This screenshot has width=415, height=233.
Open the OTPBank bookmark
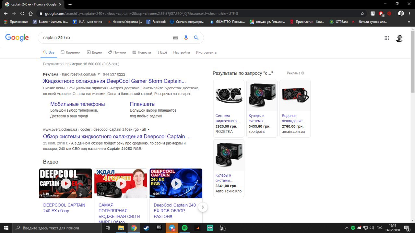point(339,22)
